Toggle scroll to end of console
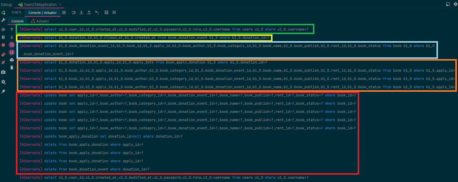Screen dimensions: 458x182 tap(12, 52)
